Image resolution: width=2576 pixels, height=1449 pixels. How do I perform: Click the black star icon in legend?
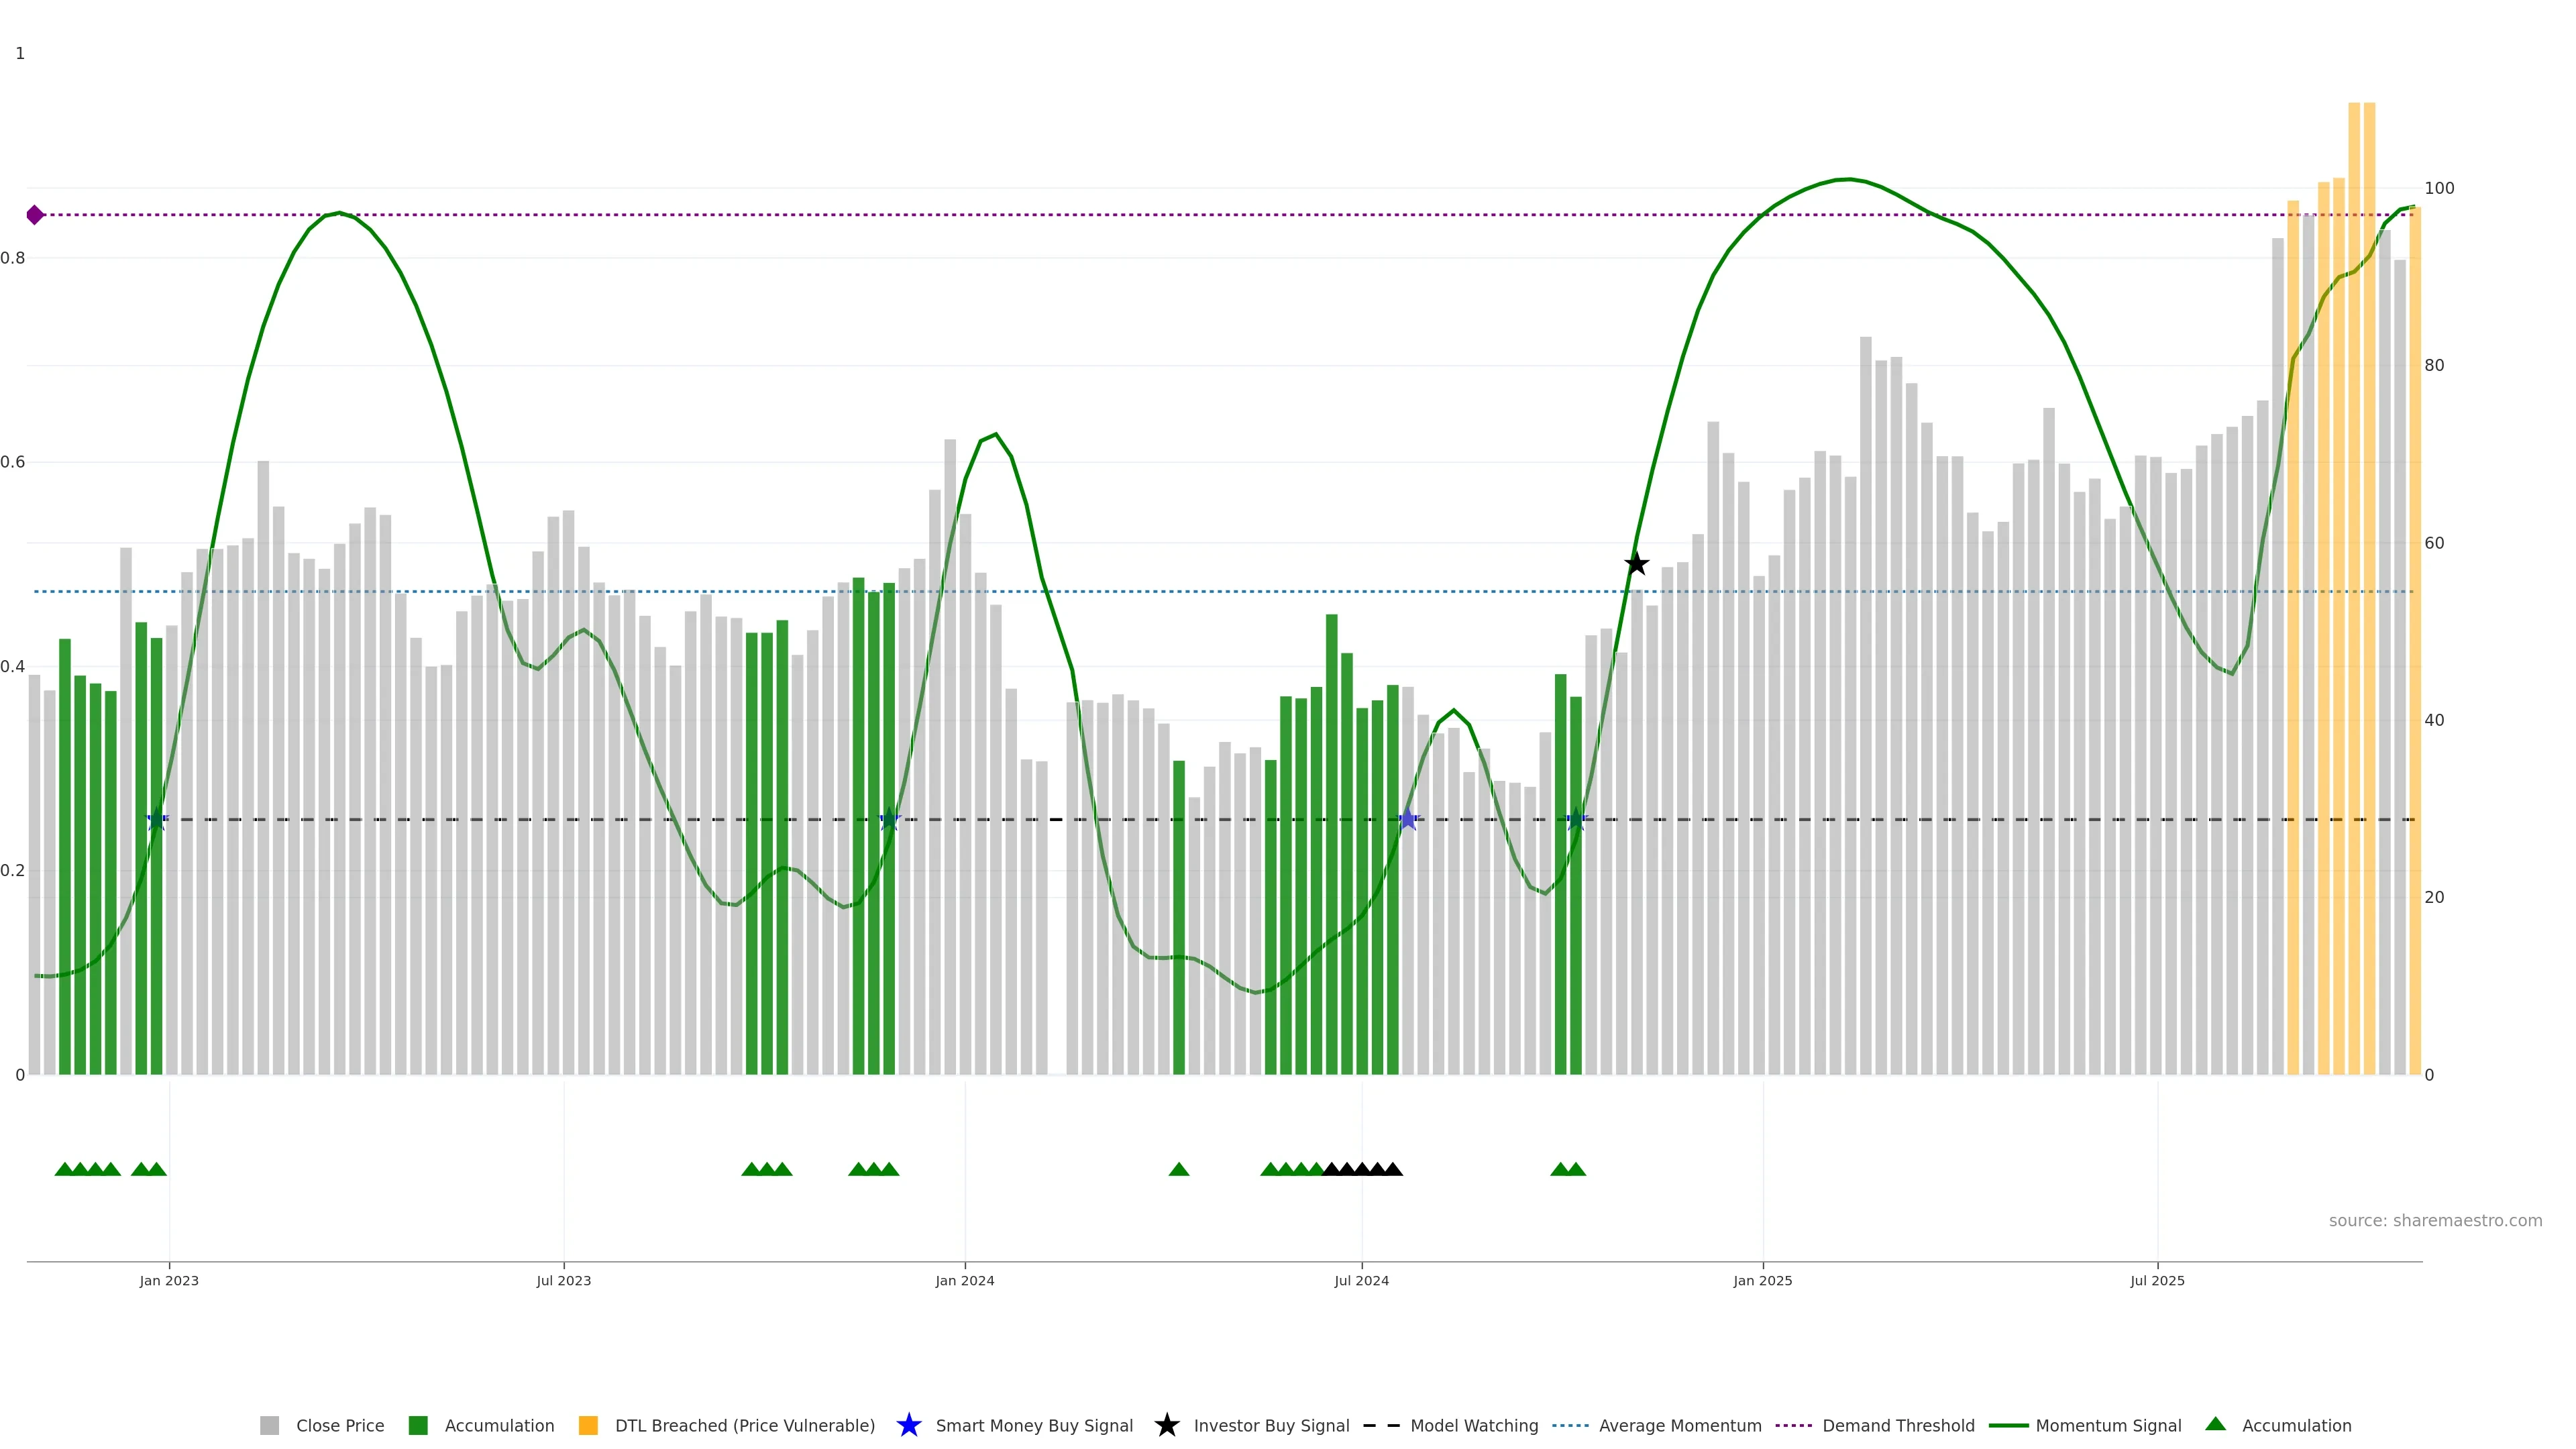(1166, 1425)
